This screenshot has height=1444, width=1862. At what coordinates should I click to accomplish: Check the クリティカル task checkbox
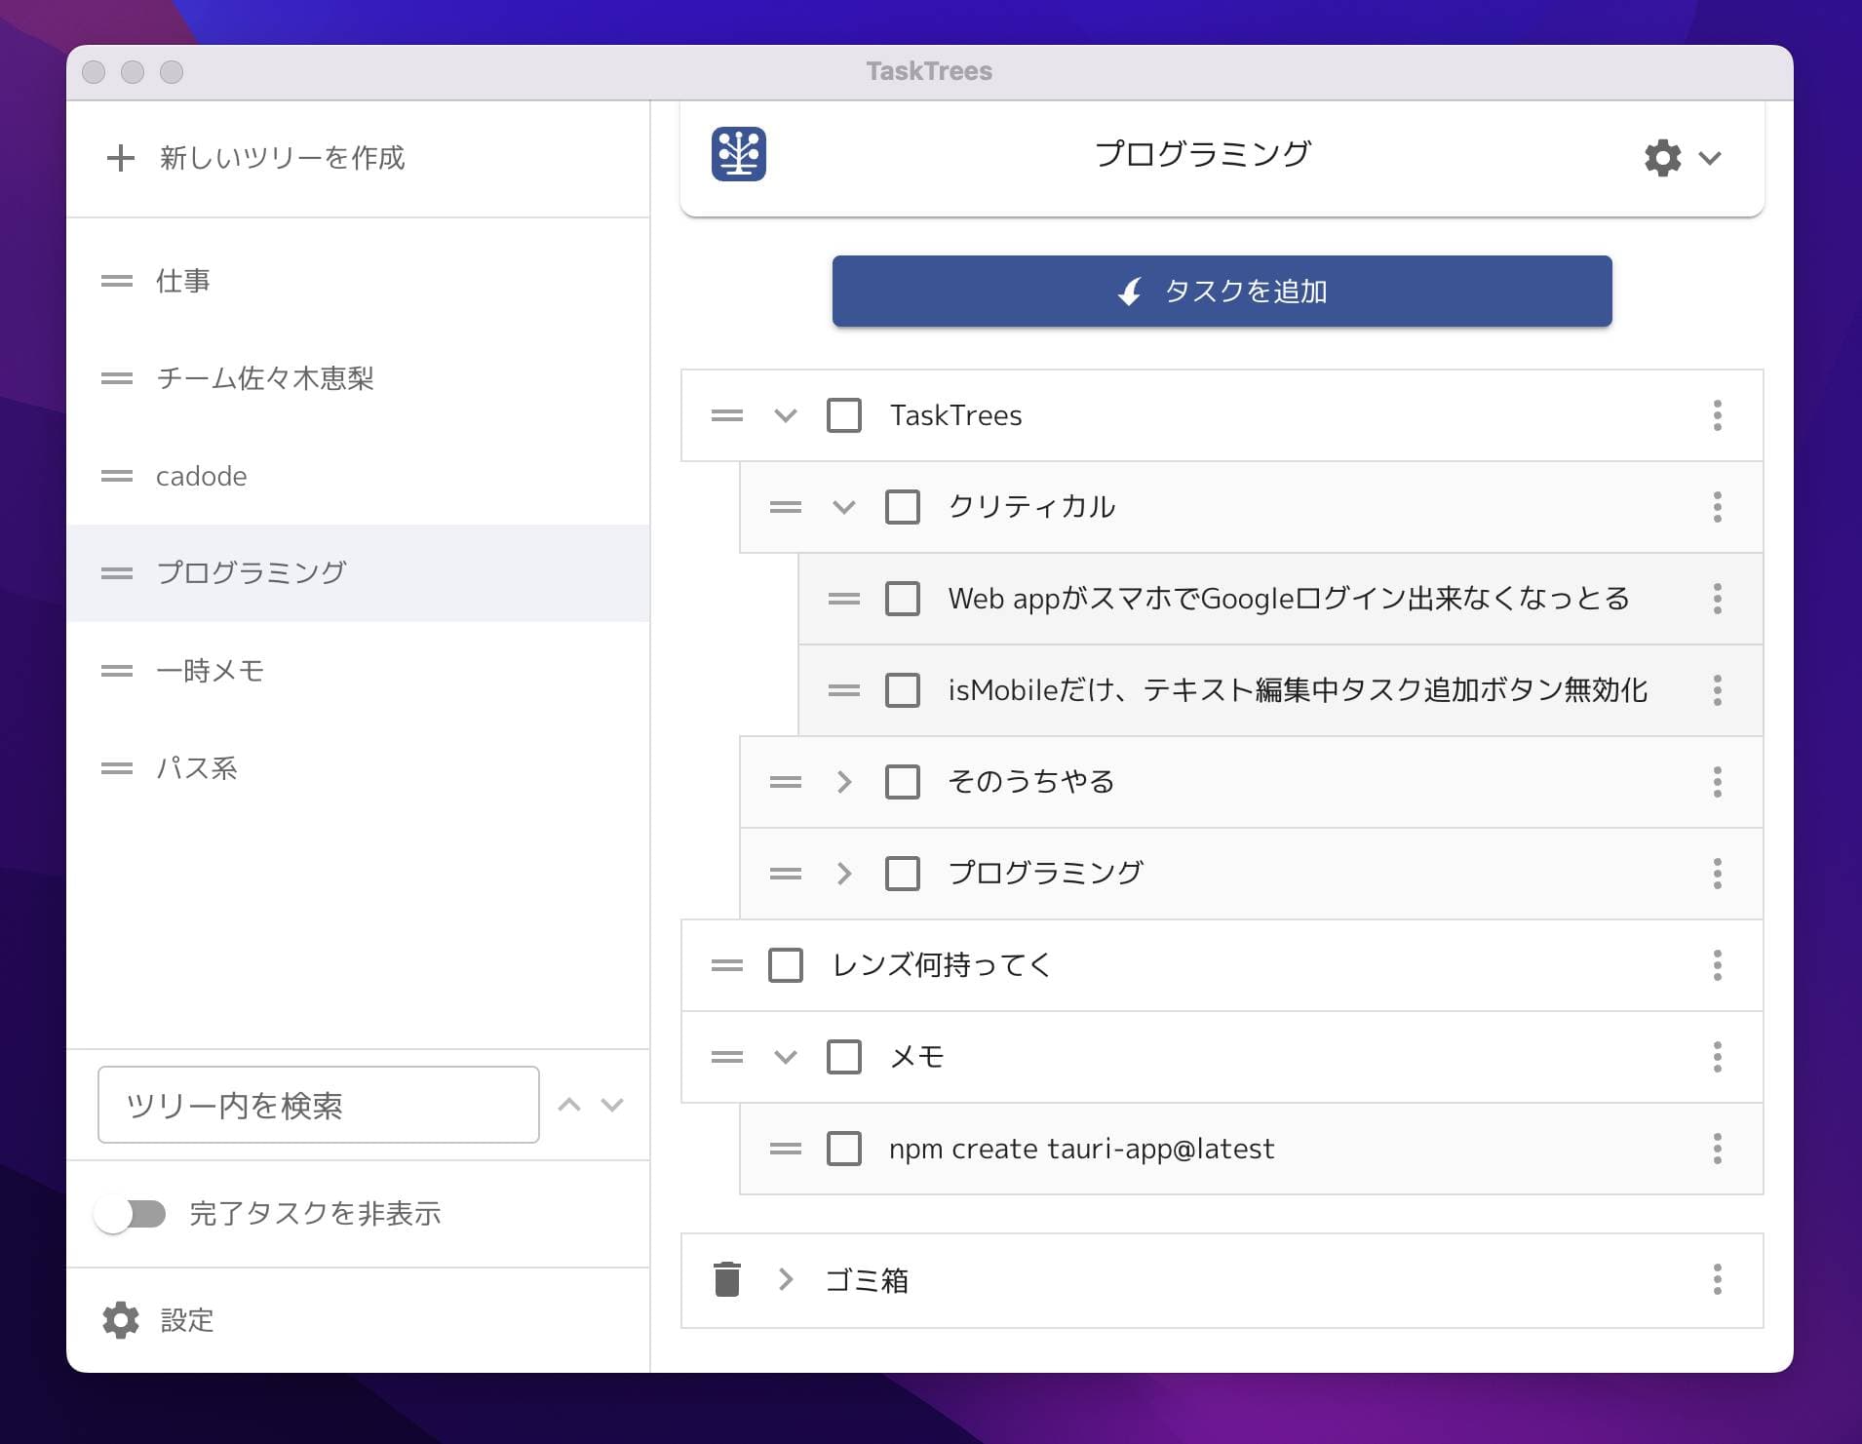tap(902, 507)
